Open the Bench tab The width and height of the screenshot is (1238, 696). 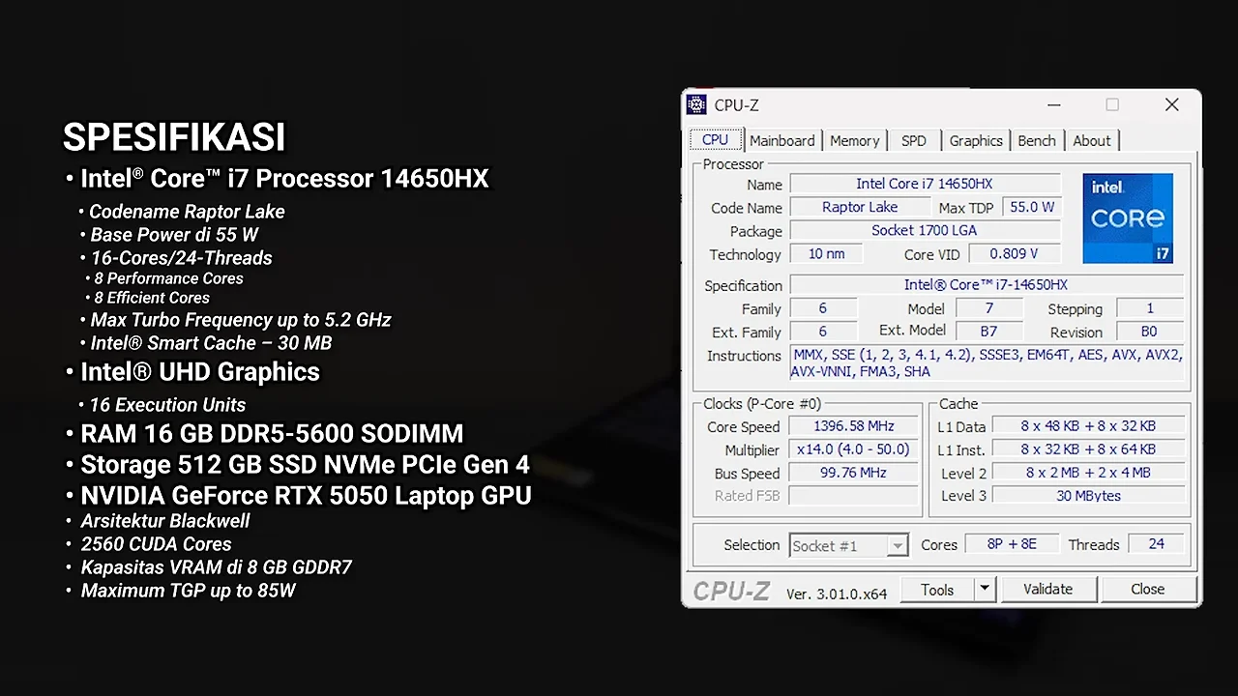tap(1037, 141)
